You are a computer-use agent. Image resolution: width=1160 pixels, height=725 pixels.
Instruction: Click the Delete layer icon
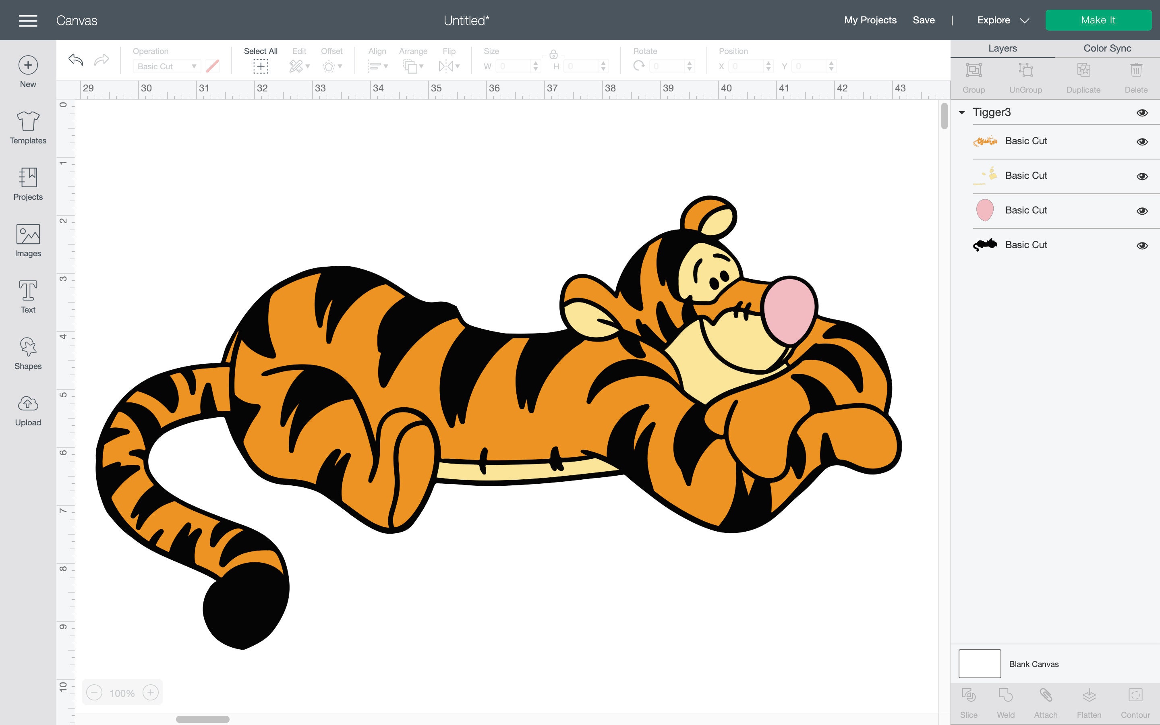[x=1136, y=70]
